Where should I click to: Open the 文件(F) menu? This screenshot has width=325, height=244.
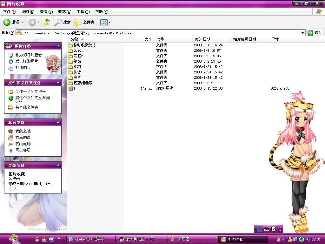(x=9, y=12)
